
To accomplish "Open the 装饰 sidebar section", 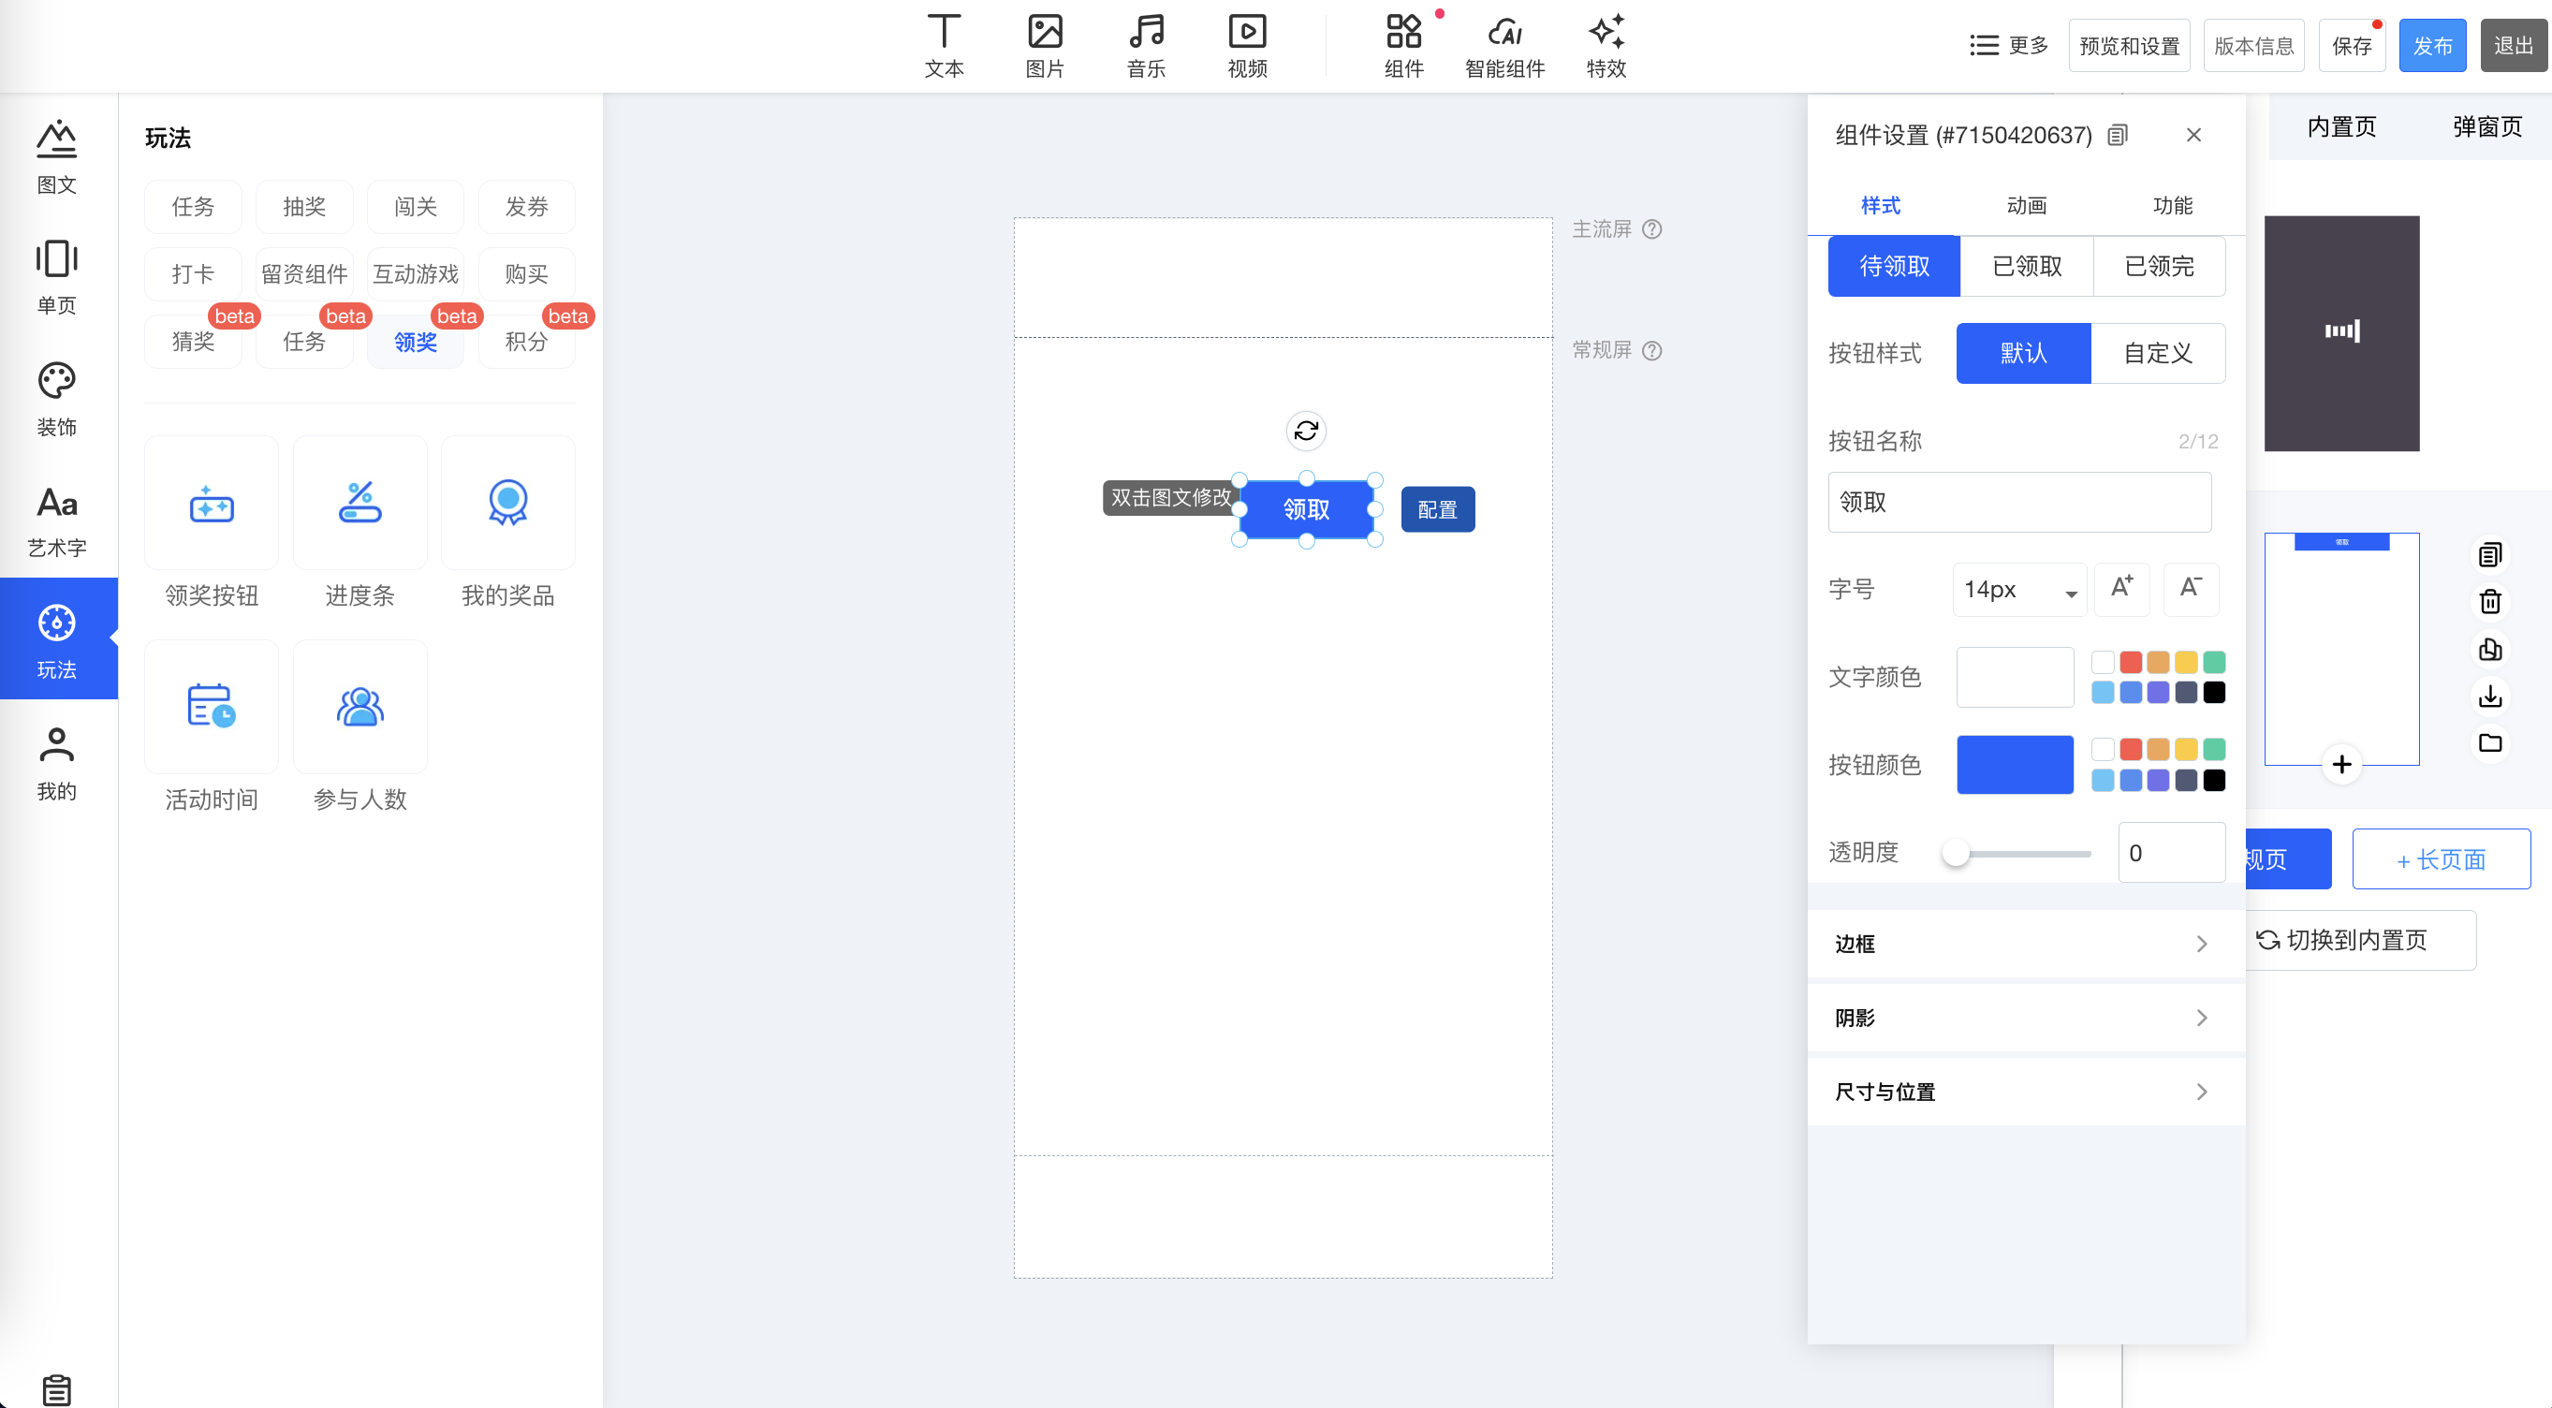I will pos(56,398).
